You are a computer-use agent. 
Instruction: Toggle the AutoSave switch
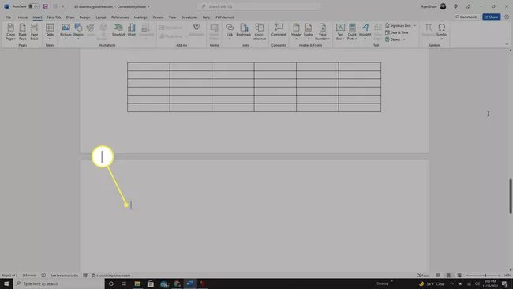pyautogui.click(x=34, y=6)
